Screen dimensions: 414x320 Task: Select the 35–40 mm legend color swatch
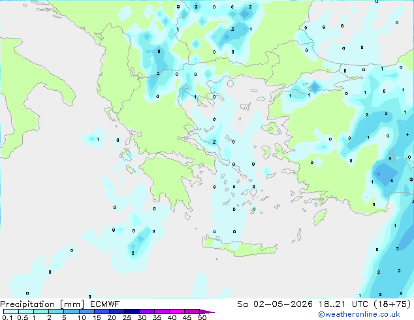(x=161, y=312)
